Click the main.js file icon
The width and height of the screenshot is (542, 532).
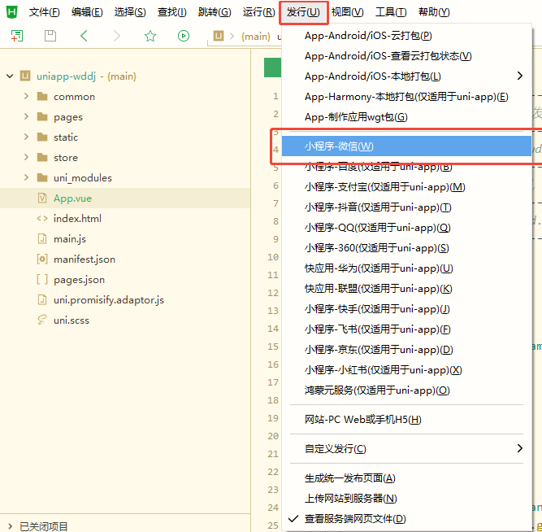[42, 239]
